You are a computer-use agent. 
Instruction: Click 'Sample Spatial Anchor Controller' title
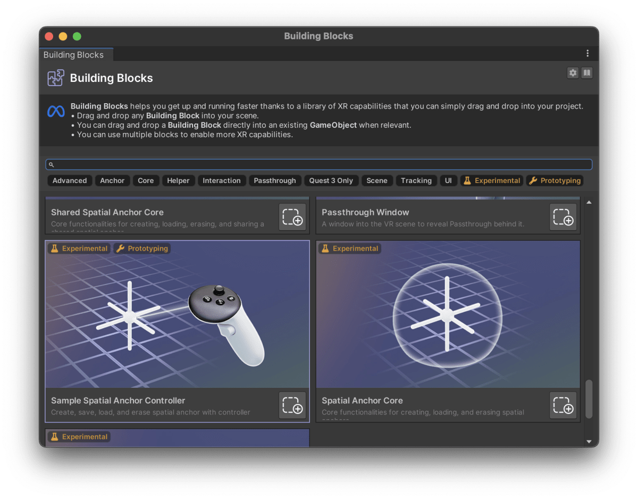tap(118, 401)
